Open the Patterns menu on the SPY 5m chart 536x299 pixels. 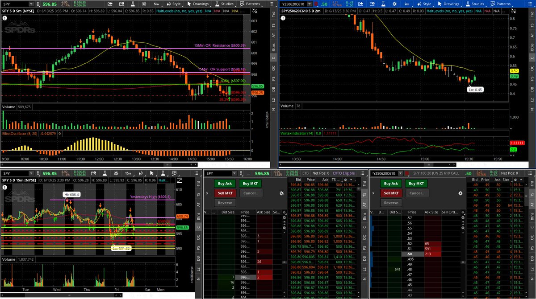coord(251,4)
